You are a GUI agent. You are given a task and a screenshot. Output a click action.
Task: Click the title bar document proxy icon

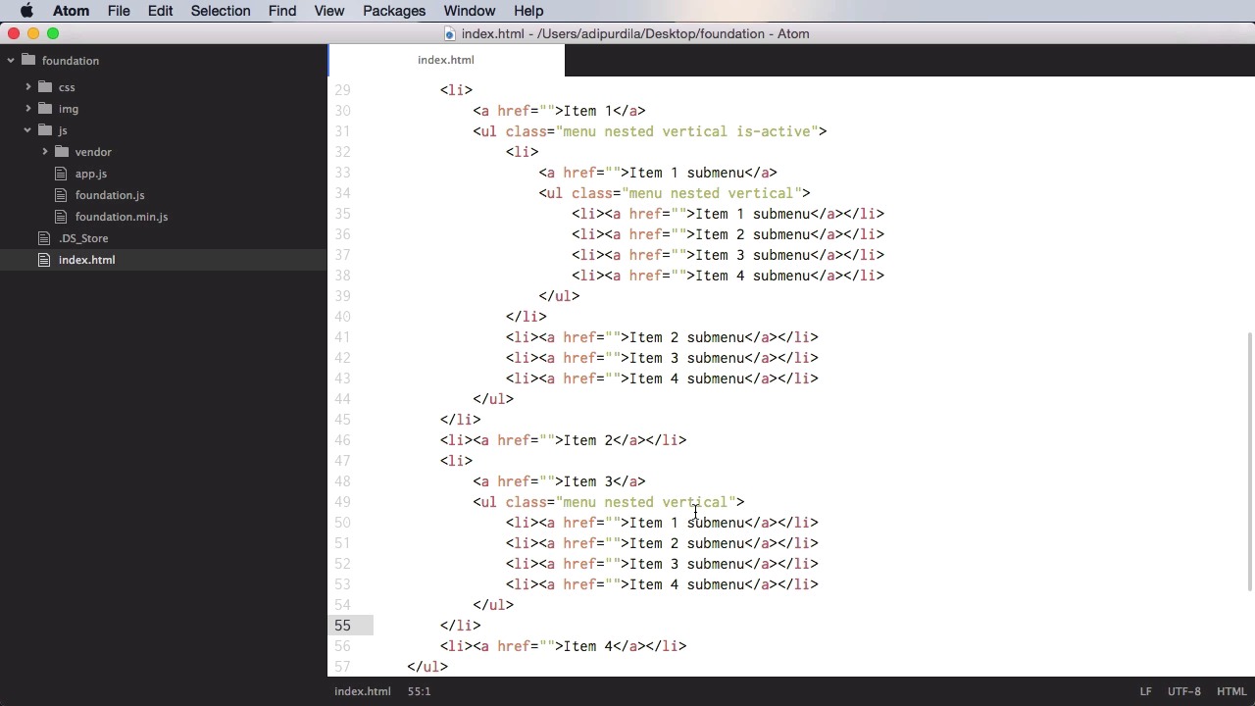pyautogui.click(x=450, y=34)
